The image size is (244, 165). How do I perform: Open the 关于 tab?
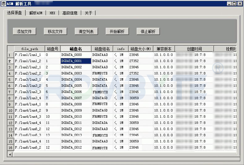click(x=88, y=13)
